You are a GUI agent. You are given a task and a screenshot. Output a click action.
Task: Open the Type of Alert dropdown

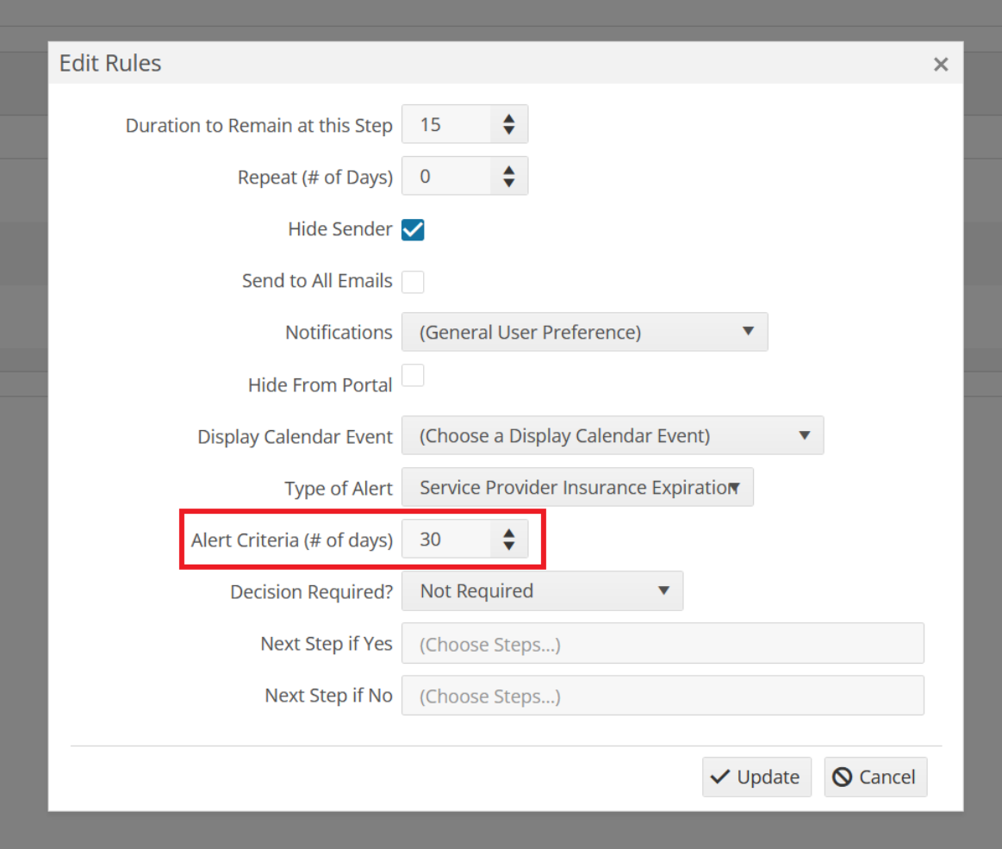(578, 487)
